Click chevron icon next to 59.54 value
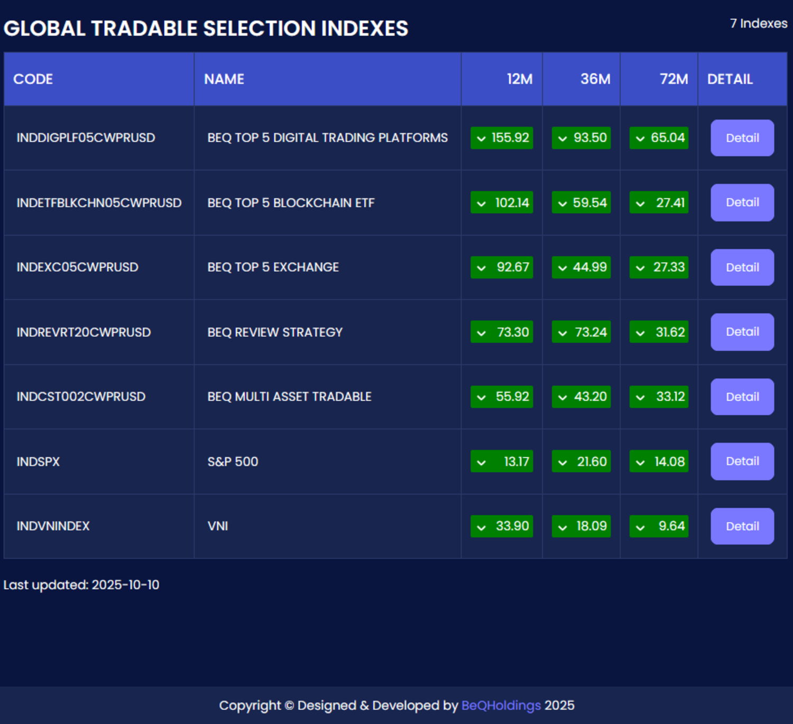The image size is (793, 724). (563, 203)
